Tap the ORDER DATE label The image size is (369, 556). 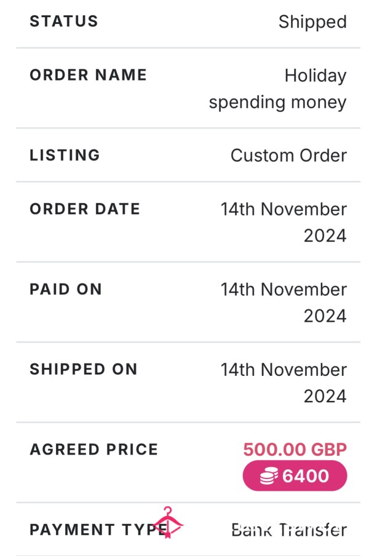point(85,209)
